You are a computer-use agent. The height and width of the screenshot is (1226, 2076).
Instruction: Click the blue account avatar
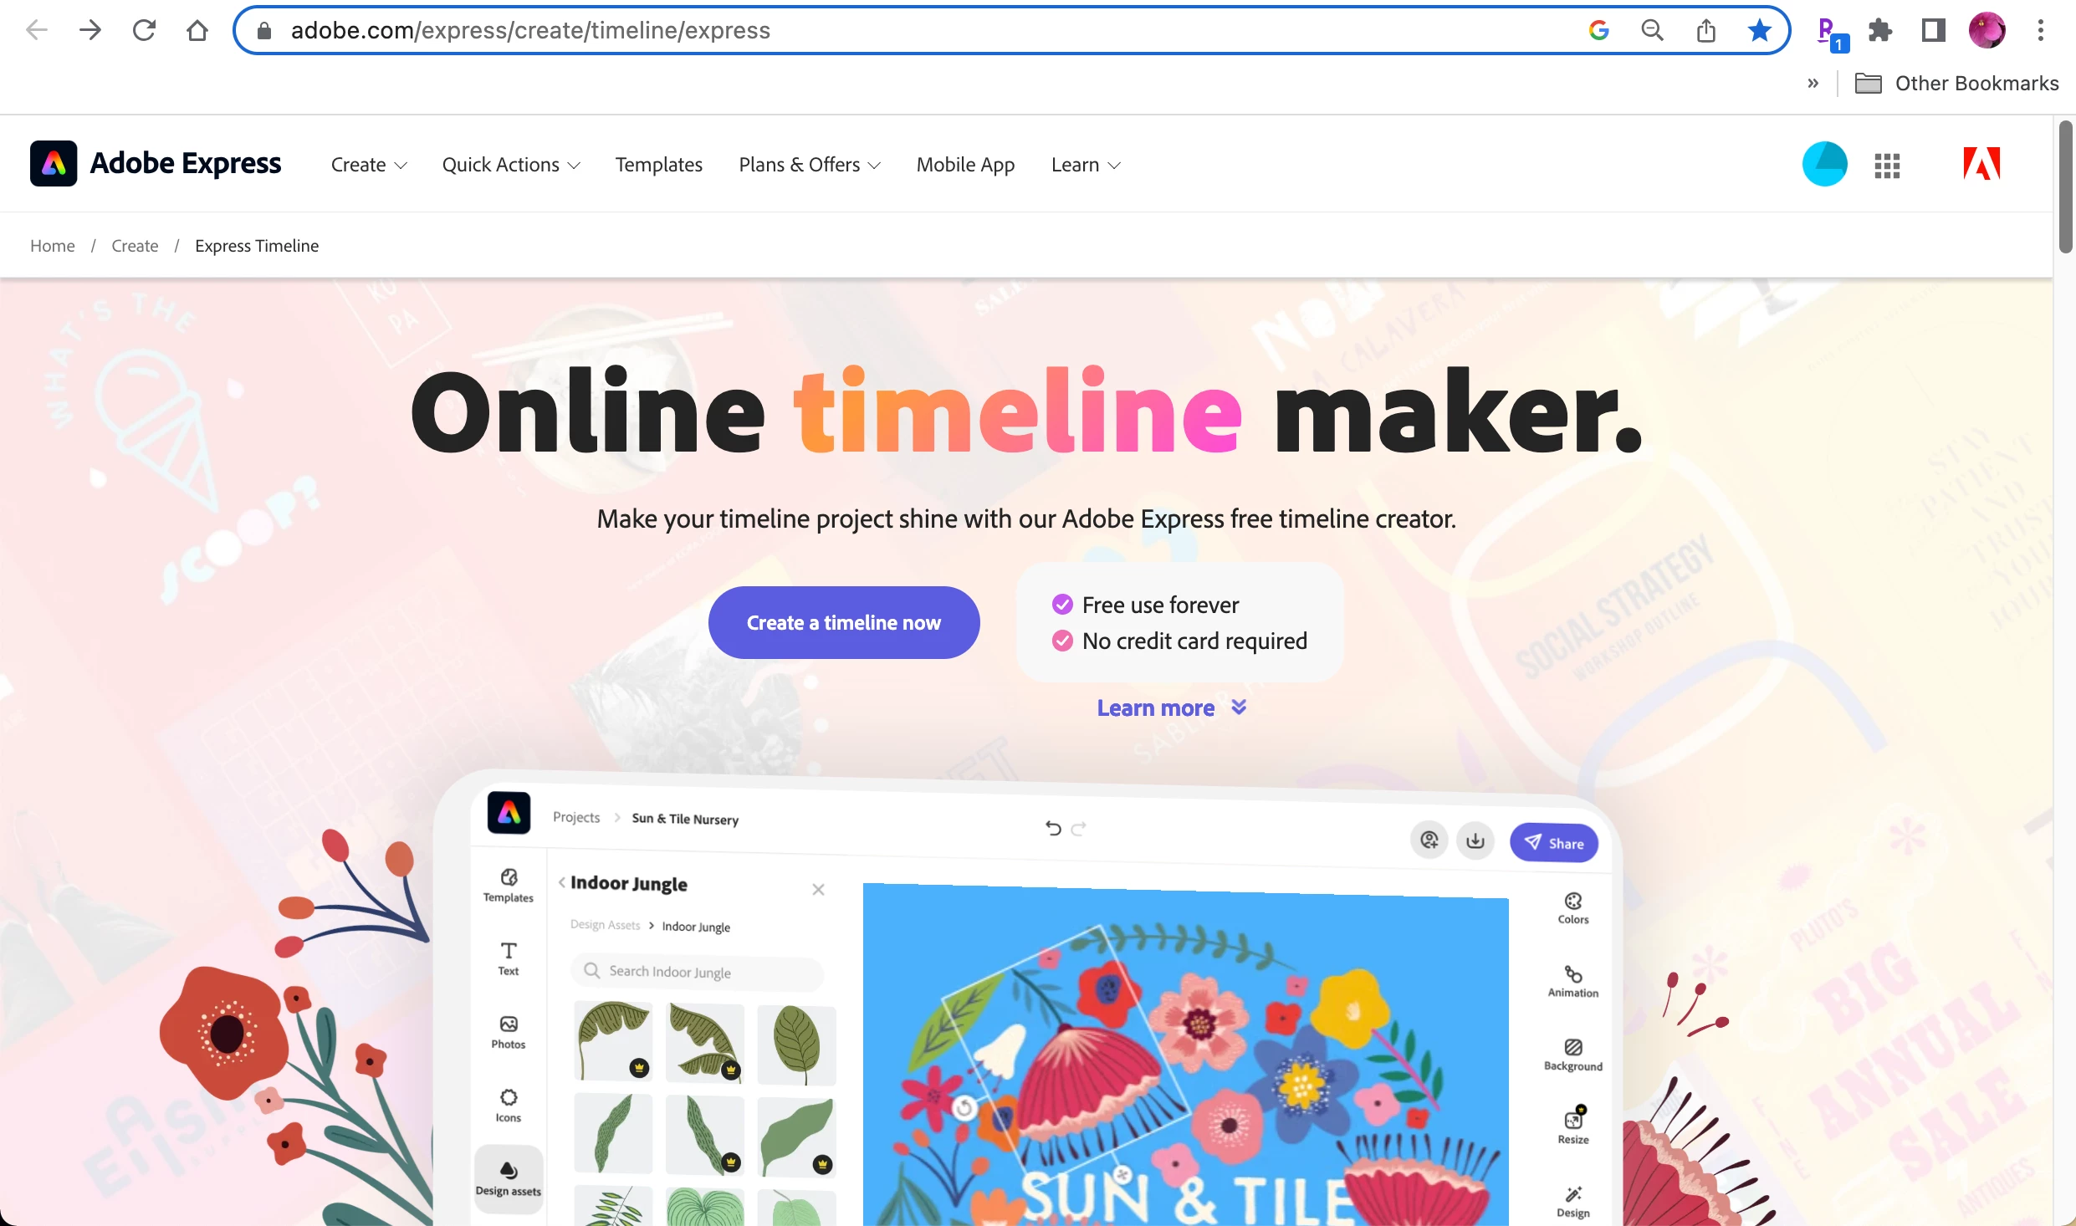[1824, 164]
